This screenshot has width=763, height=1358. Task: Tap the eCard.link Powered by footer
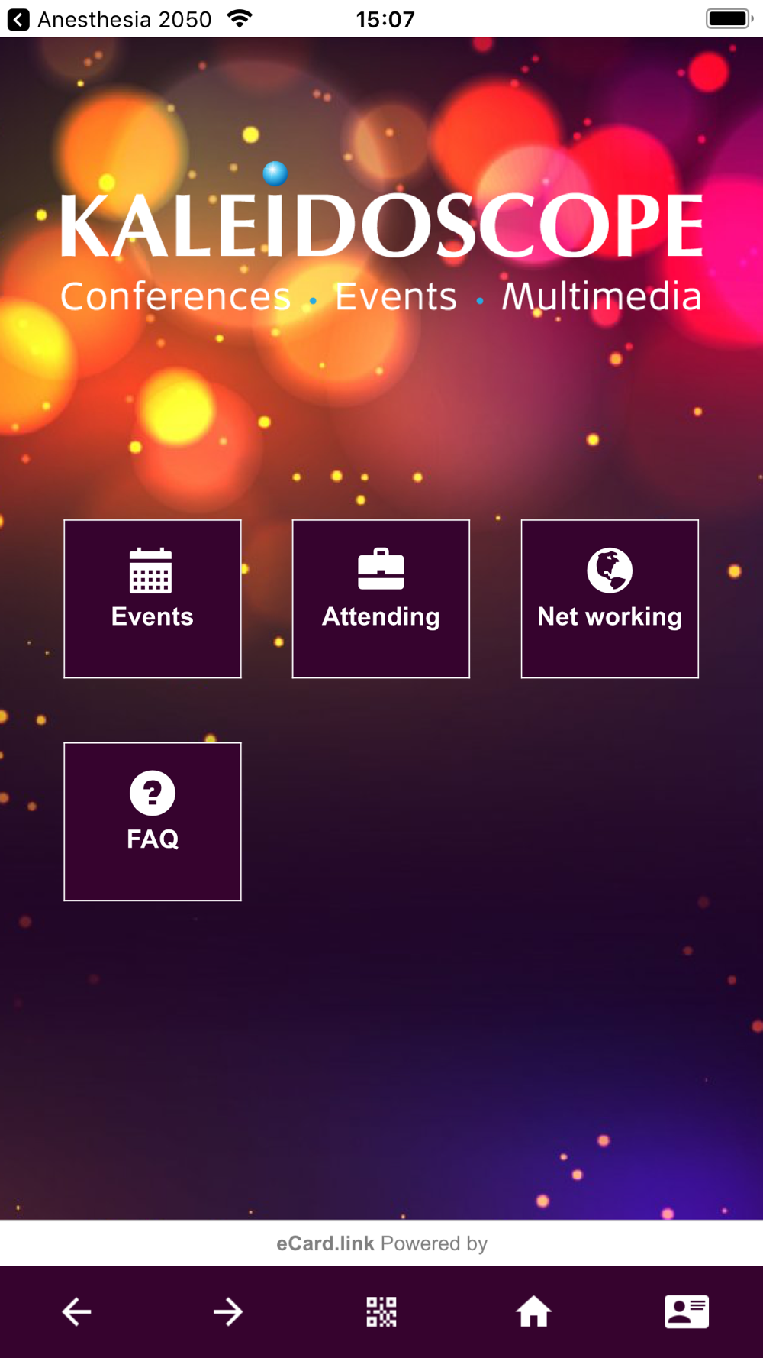[x=381, y=1243]
